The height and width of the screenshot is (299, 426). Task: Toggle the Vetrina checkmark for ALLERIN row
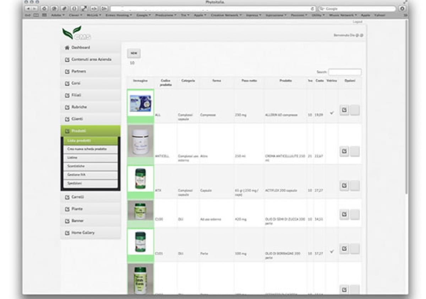pyautogui.click(x=332, y=113)
